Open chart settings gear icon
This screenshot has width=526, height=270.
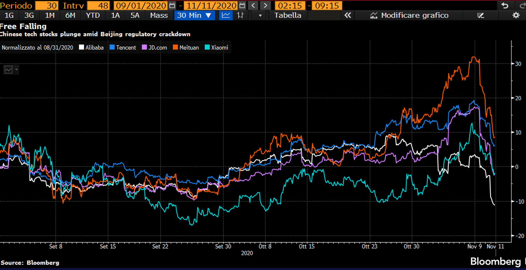(516, 15)
